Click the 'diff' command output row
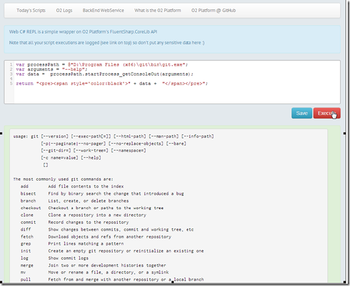The image size is (350, 286). [x=107, y=230]
